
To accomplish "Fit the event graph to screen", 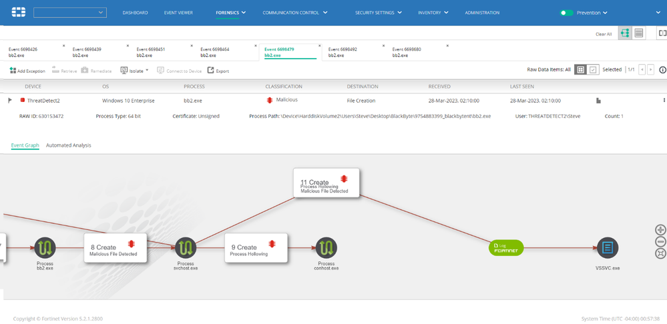I will [660, 253].
